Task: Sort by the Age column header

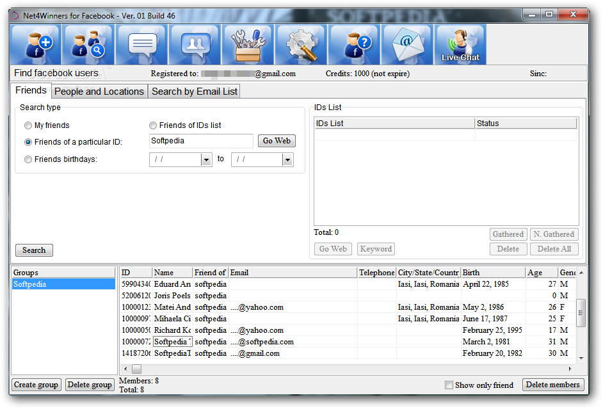Action: tap(542, 273)
